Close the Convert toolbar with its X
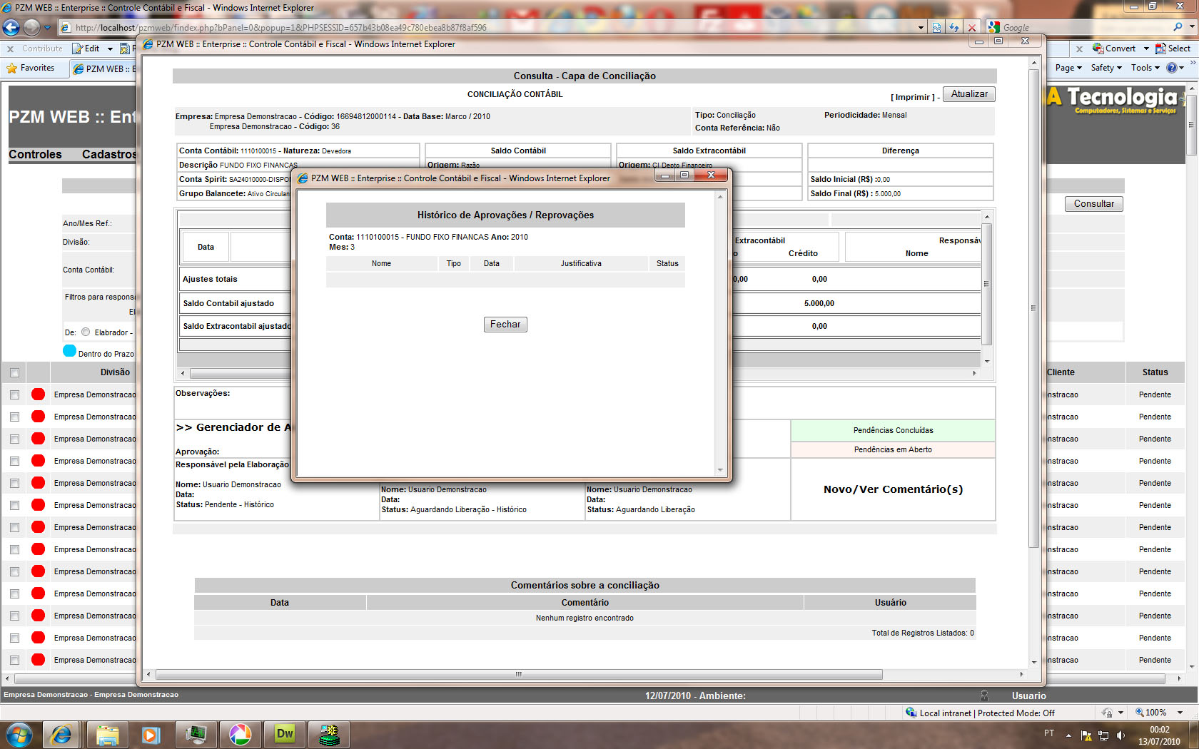 pos(1079,49)
